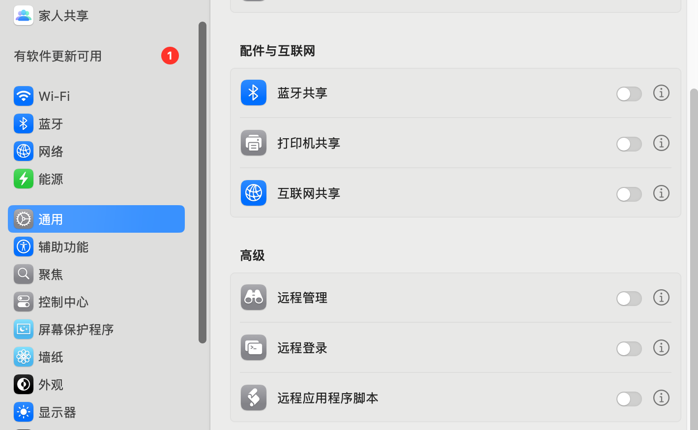Screen dimensions: 698x430
Task: Select the printer icon next to 打印机共享
Action: tap(253, 143)
